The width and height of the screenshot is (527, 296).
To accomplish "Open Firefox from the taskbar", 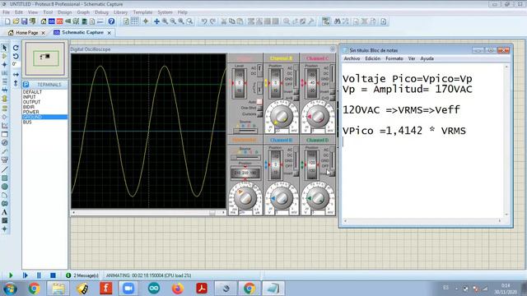I will [x=178, y=289].
